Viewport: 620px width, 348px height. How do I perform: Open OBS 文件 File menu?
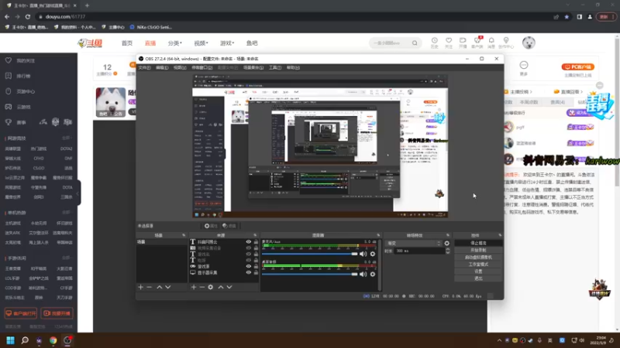click(x=144, y=68)
